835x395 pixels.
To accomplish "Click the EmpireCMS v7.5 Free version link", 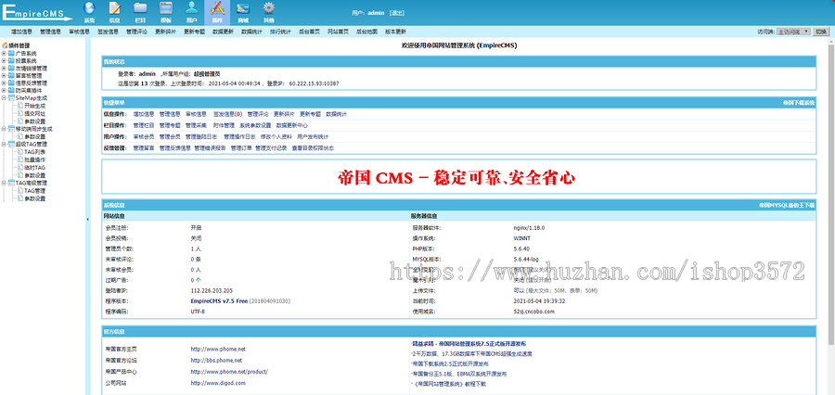I will tap(219, 300).
